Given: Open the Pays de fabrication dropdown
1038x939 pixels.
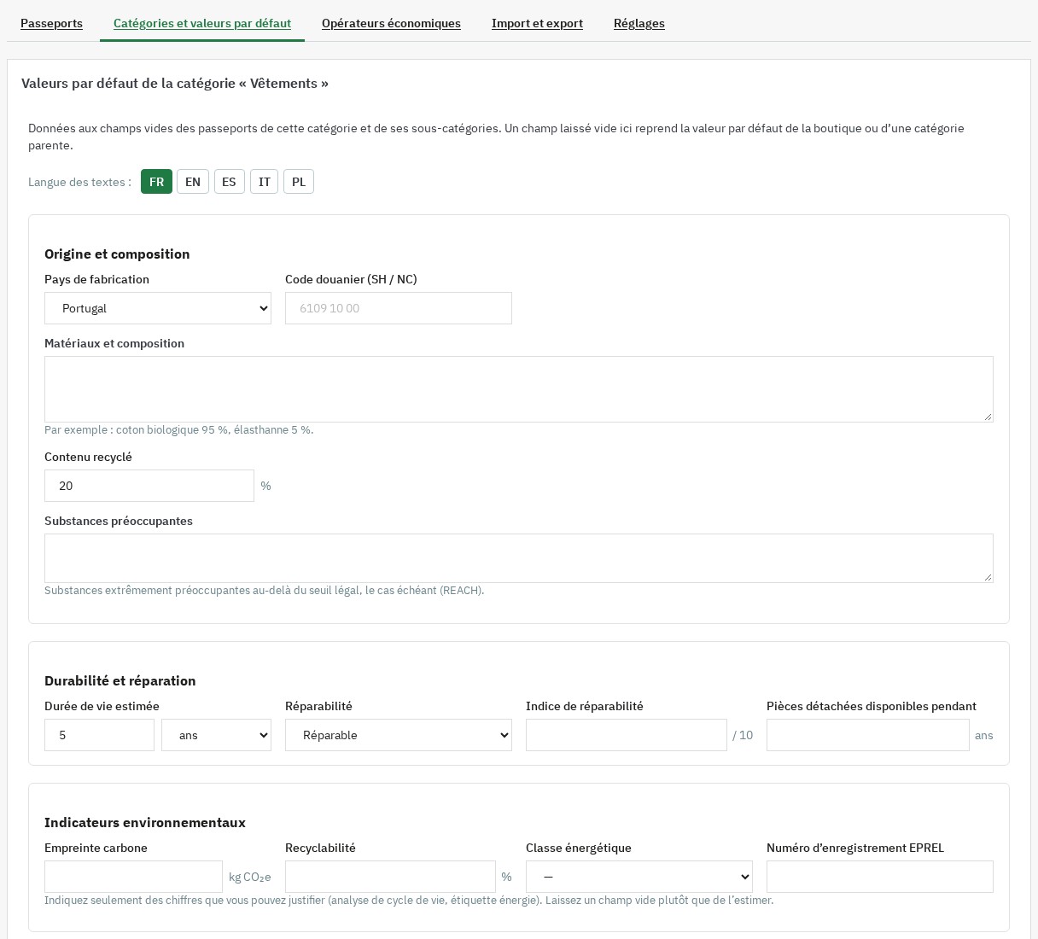Looking at the screenshot, I should [x=158, y=308].
